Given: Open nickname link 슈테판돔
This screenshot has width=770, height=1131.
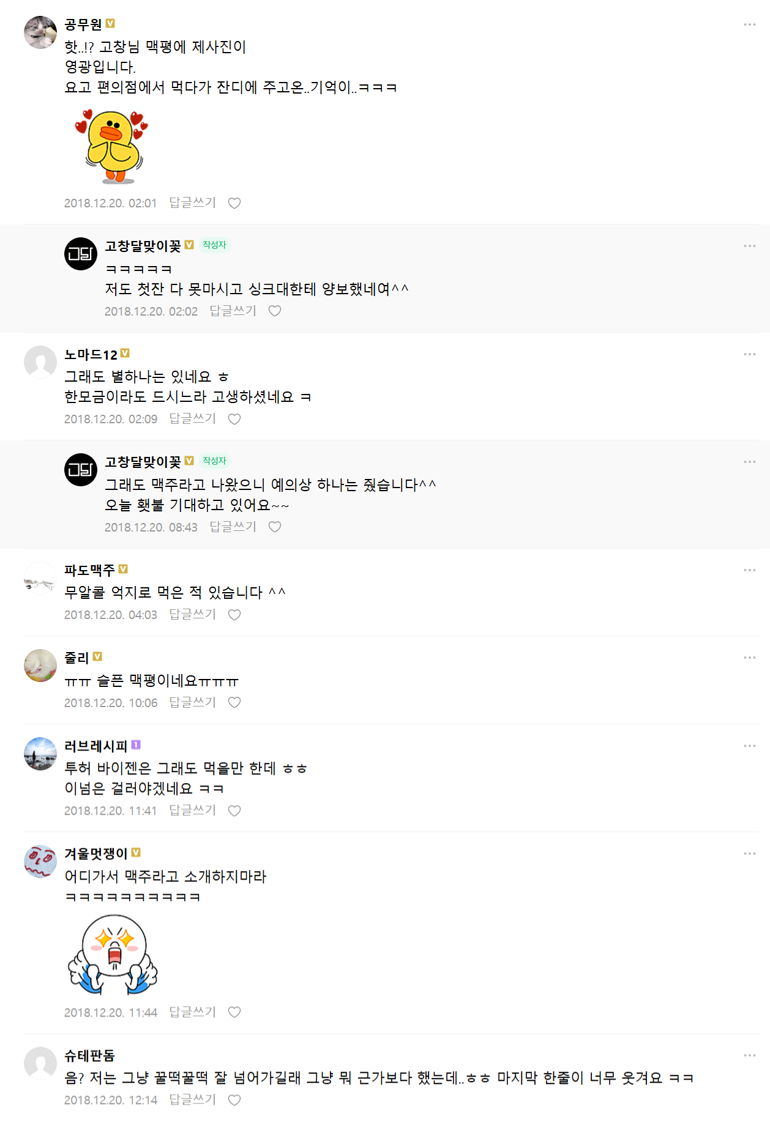Looking at the screenshot, I should coord(89,1056).
